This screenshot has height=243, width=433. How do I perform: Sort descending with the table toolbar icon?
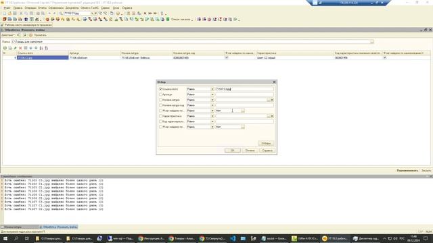pos(47,48)
